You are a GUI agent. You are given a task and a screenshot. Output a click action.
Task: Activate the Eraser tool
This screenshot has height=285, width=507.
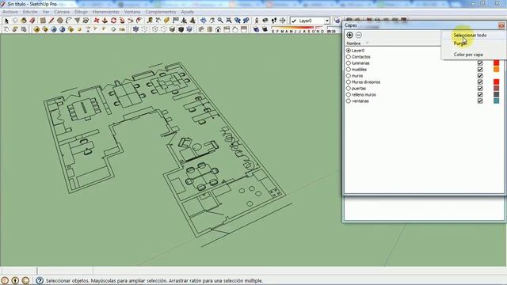32,21
